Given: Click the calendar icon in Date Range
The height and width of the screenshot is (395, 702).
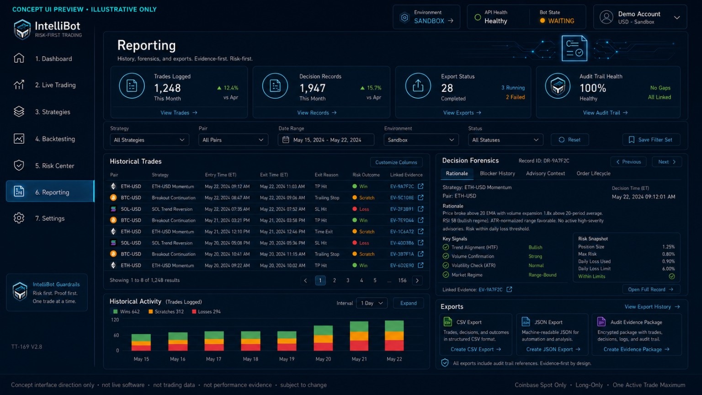Looking at the screenshot, I should (x=286, y=139).
